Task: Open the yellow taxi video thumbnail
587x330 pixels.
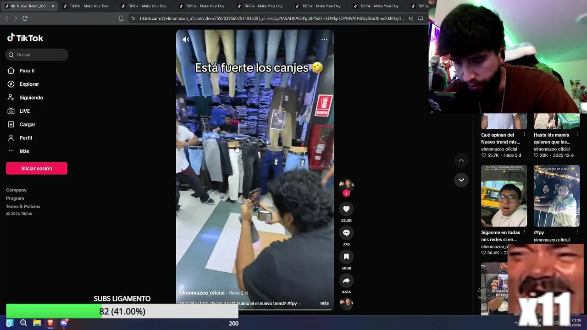Action: point(504,196)
